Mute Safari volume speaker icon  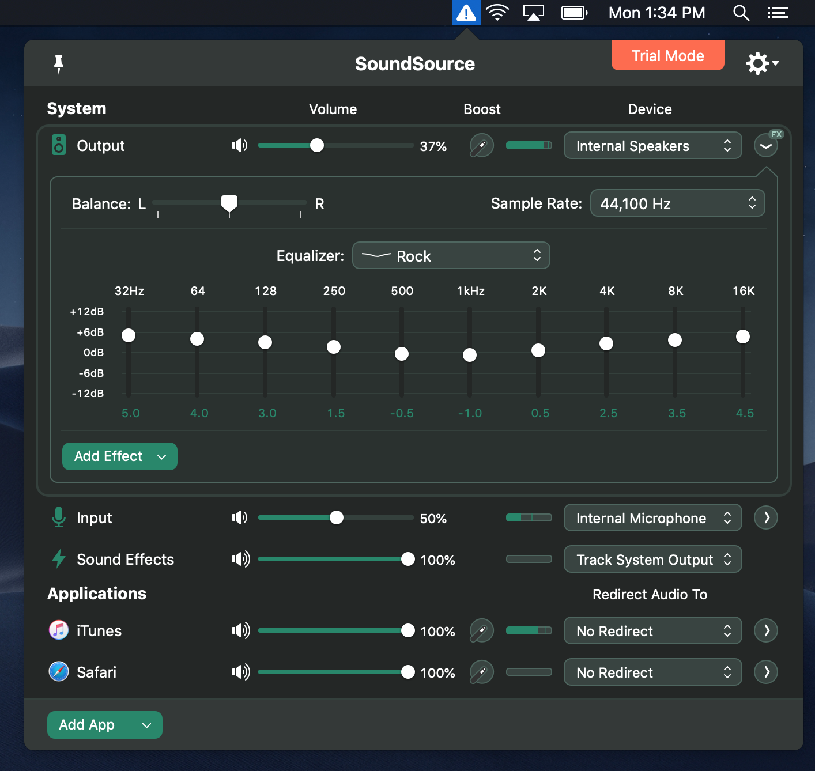coord(241,672)
